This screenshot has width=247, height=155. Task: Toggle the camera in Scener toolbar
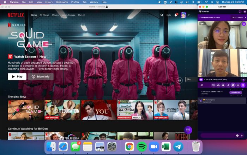223,85
